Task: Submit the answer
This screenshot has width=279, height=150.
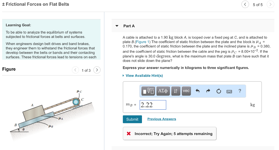Action: [132, 119]
